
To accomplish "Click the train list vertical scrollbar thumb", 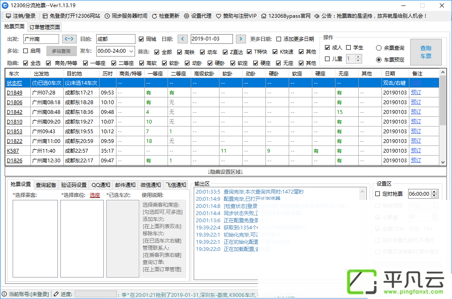I will pyautogui.click(x=443, y=100).
